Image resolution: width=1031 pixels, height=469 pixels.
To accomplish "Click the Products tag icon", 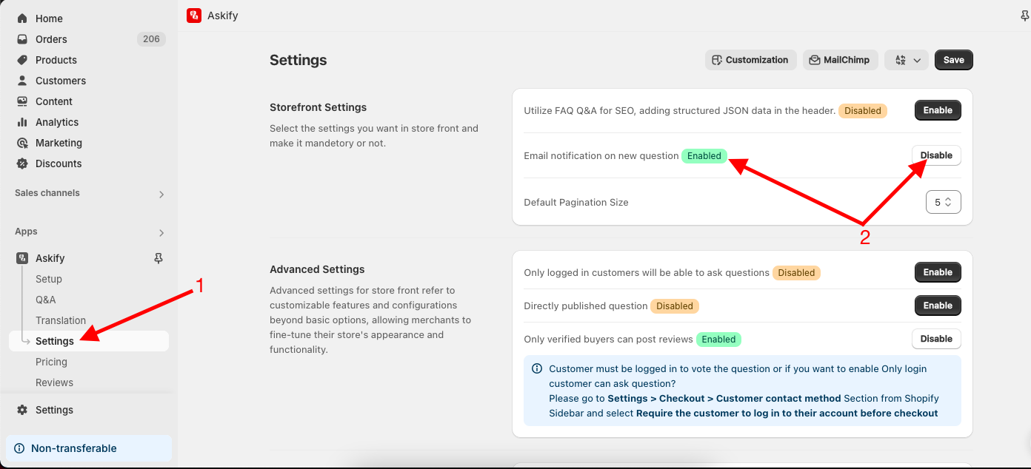I will [x=22, y=60].
